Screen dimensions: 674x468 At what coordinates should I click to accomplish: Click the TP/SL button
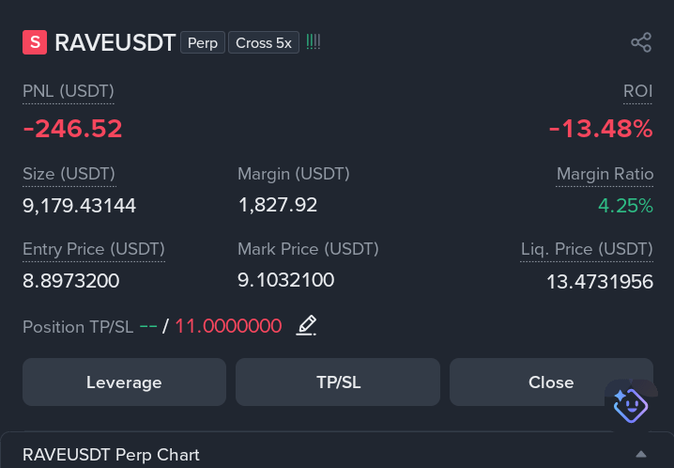pyautogui.click(x=338, y=382)
